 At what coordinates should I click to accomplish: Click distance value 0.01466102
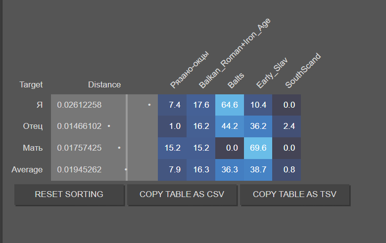pyautogui.click(x=79, y=126)
